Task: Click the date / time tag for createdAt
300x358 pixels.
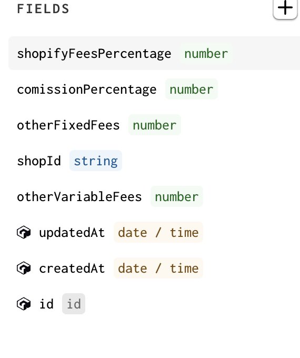Action: tap(158, 268)
